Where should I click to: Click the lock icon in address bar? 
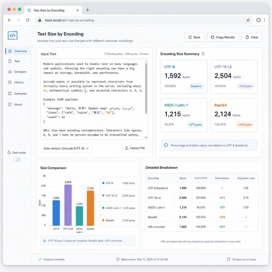[x=40, y=20]
